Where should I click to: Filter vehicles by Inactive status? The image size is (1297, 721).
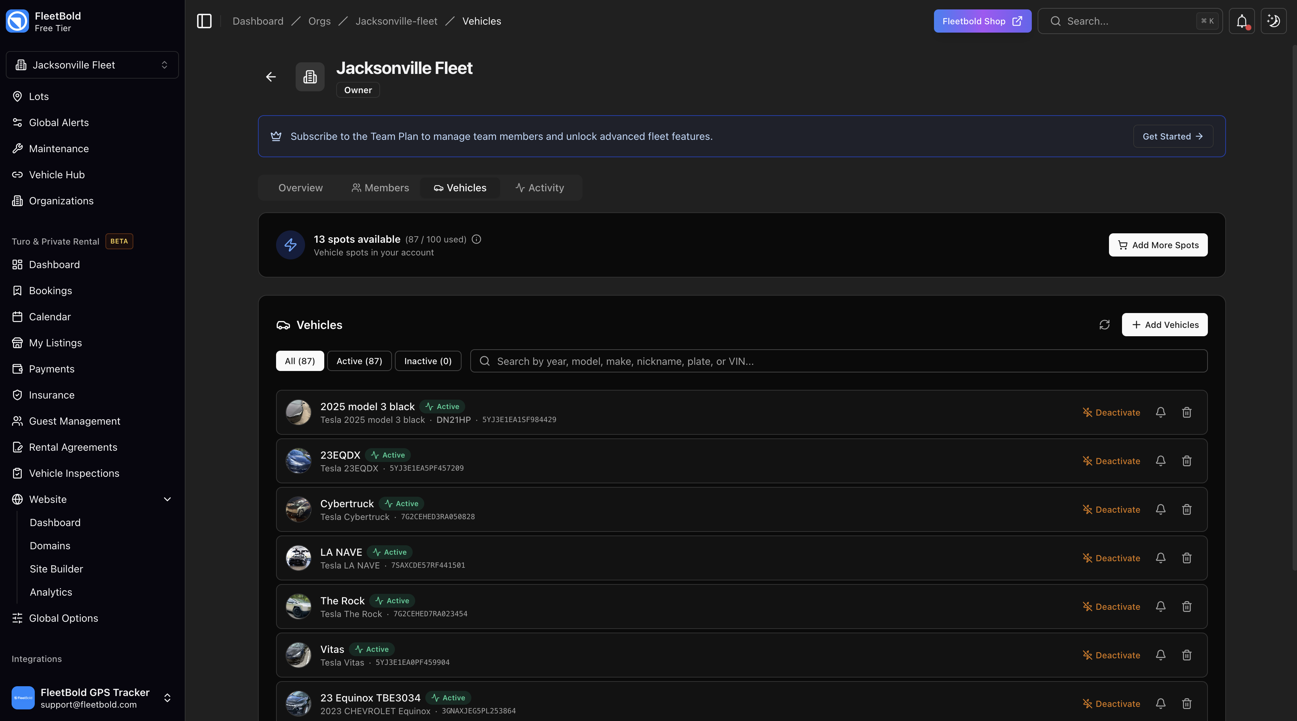[428, 360]
